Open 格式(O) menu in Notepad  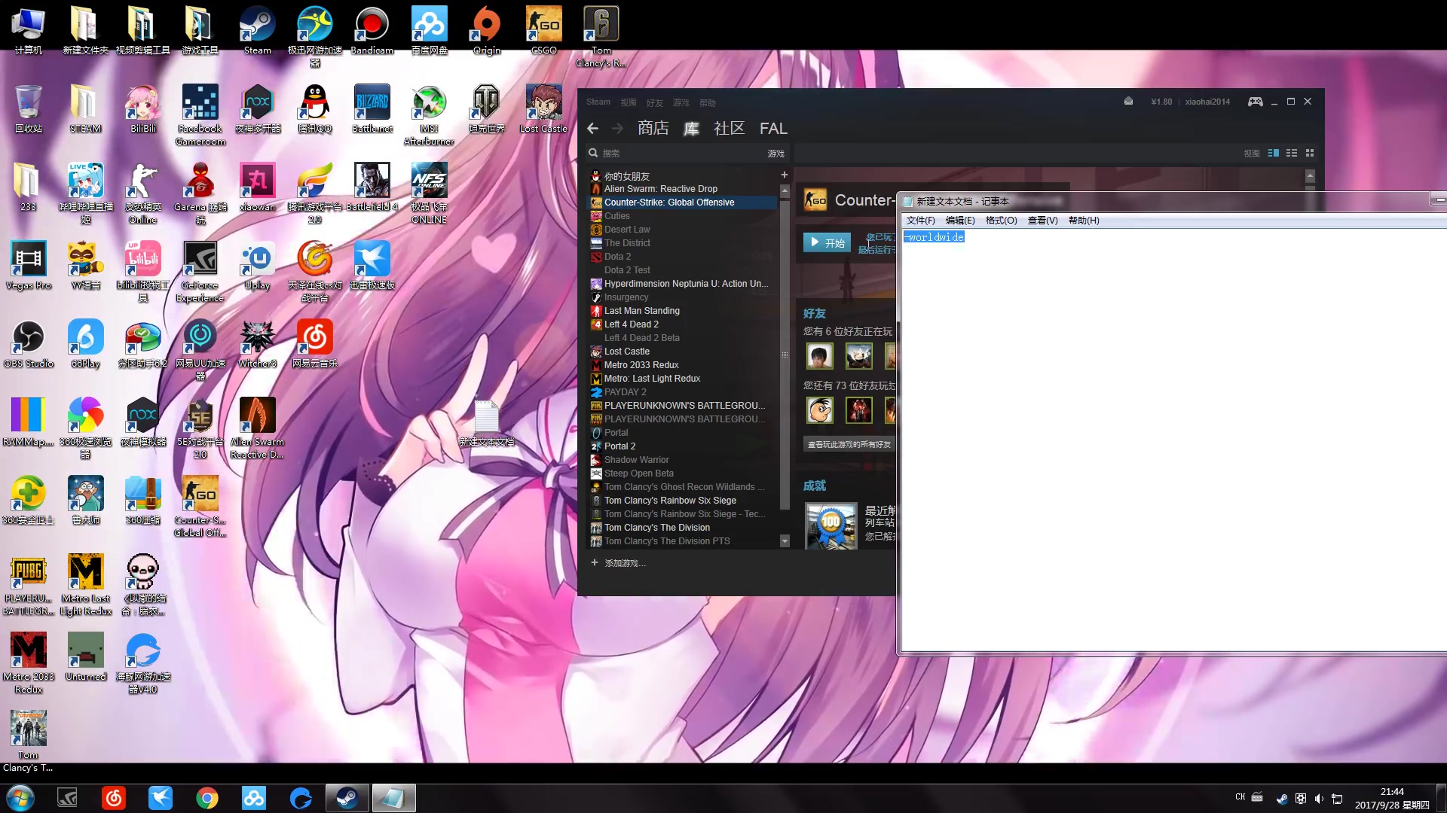tap(1001, 221)
